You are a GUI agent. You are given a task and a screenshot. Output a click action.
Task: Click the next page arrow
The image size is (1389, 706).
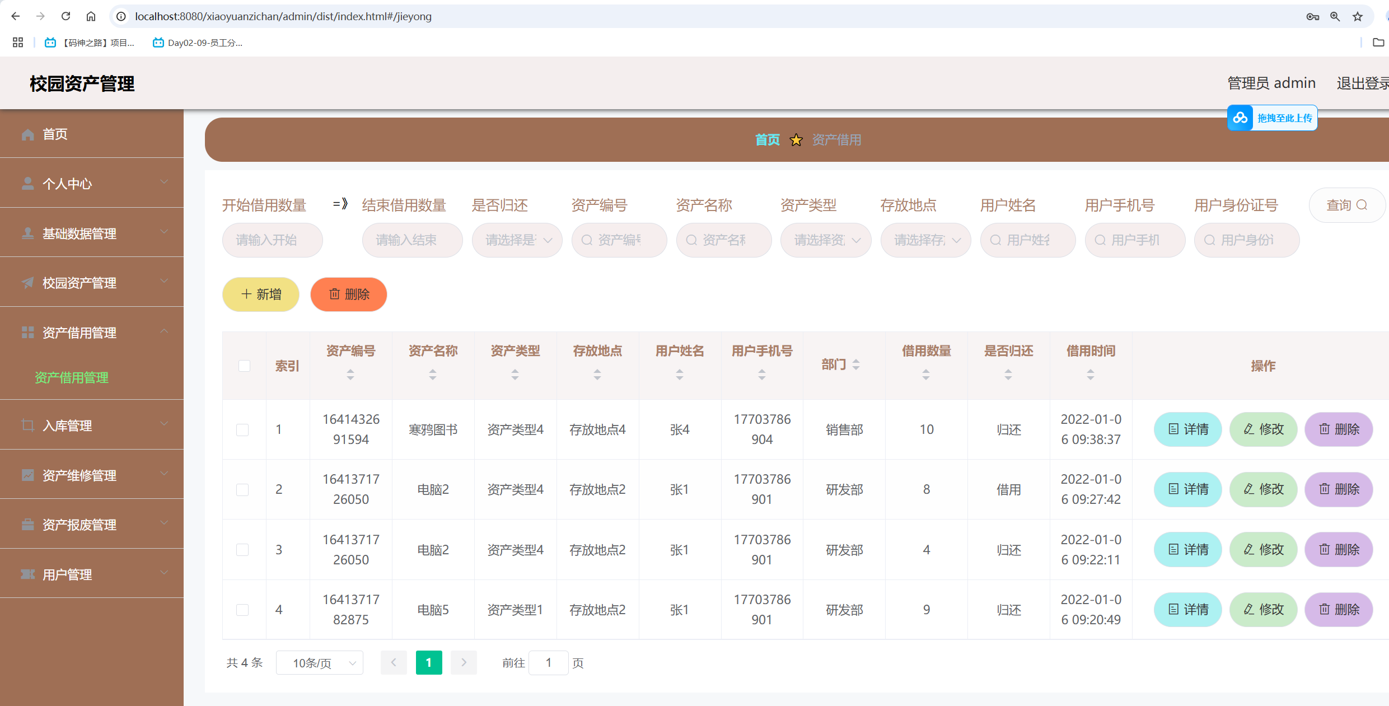coord(464,663)
